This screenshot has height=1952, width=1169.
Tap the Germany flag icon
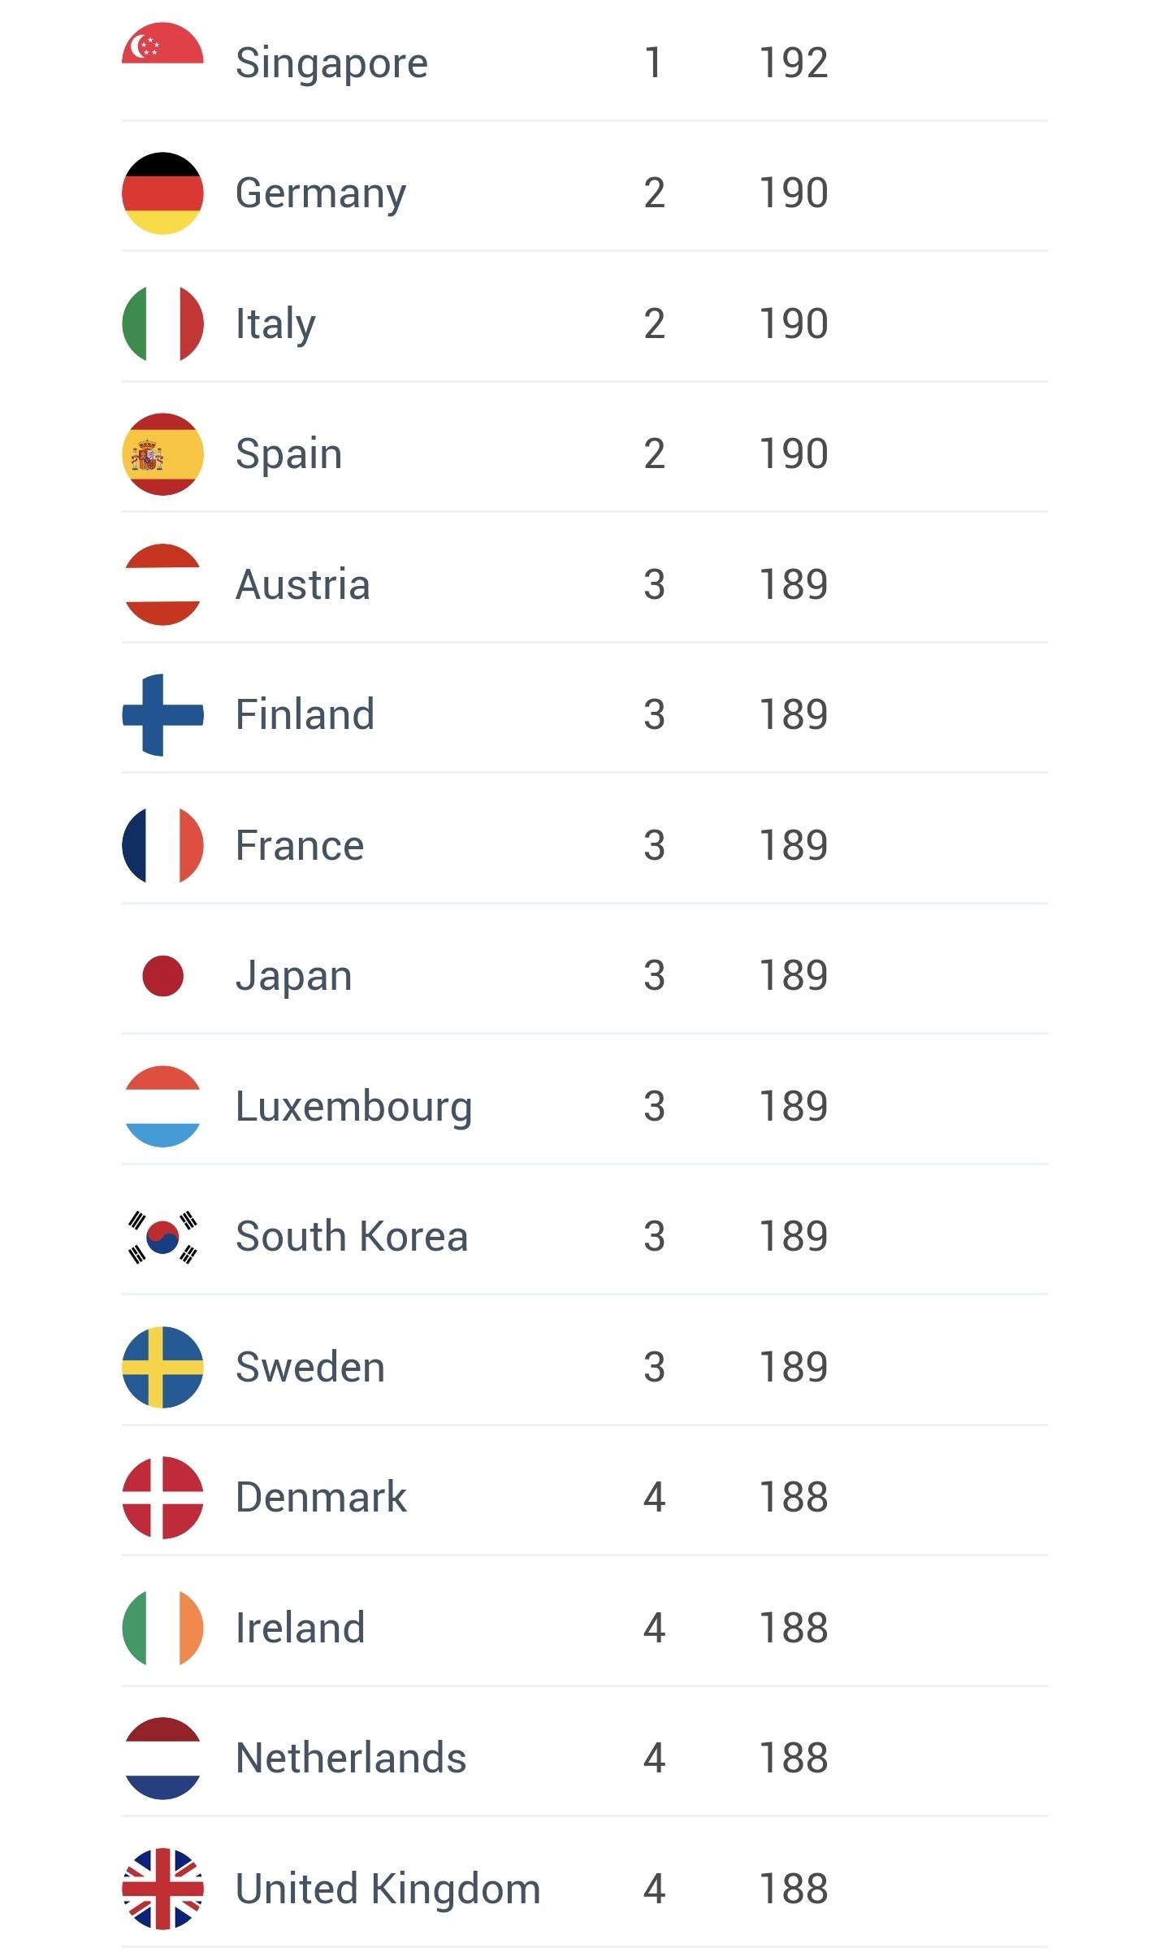pos(162,193)
